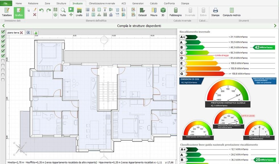Uncheck the second green checkbox in left strip
279x164 pixels.
click(3, 37)
